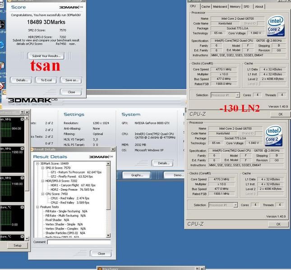Image resolution: width=291 pixels, height=270 pixels.
Task: Collapse SM2.0 Score tree node
Action: point(43,168)
